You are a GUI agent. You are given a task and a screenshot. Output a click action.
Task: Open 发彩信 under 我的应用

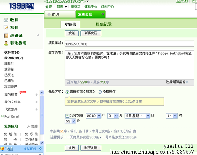31,134
